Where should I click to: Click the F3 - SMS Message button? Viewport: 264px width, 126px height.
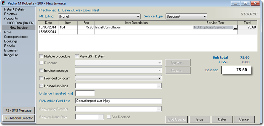coord(18,110)
